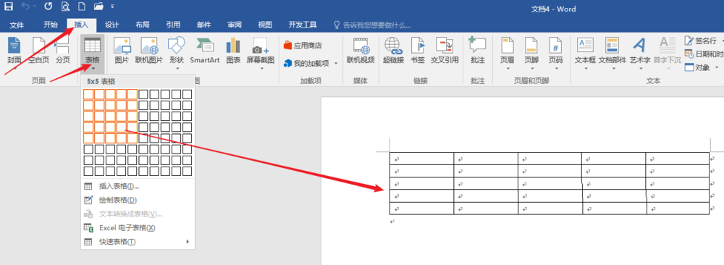Screen dimensions: 724x265
Task: Switch to the 布局 tab
Action: [142, 25]
